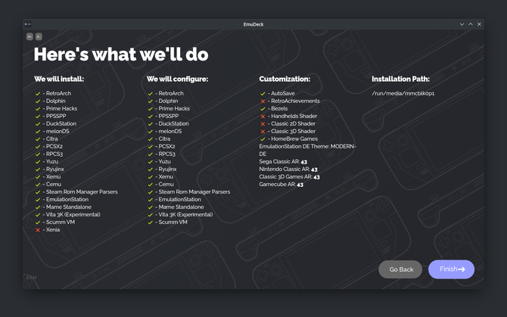Maximize the EmuDeck window

(x=471, y=24)
